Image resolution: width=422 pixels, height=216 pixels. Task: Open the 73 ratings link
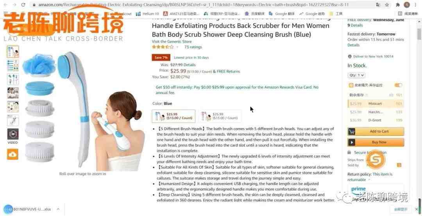(x=193, y=47)
